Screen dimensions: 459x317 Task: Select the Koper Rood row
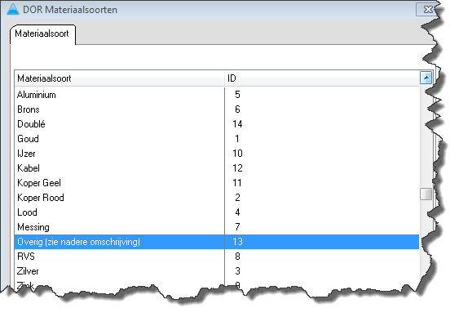(x=217, y=198)
